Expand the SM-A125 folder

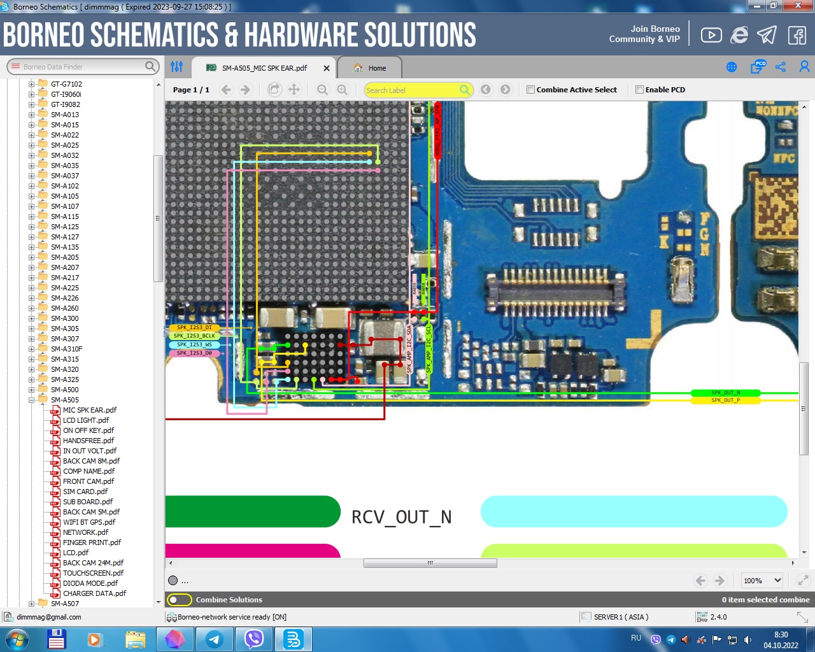coord(31,227)
